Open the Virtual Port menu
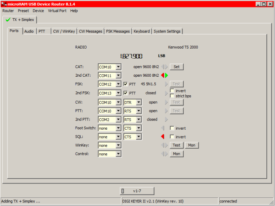The width and height of the screenshot is (275, 206). pyautogui.click(x=57, y=11)
